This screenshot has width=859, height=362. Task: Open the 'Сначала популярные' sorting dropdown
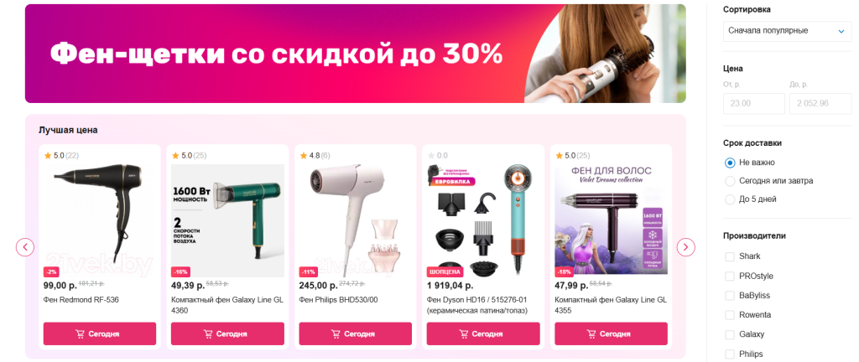[x=787, y=31]
